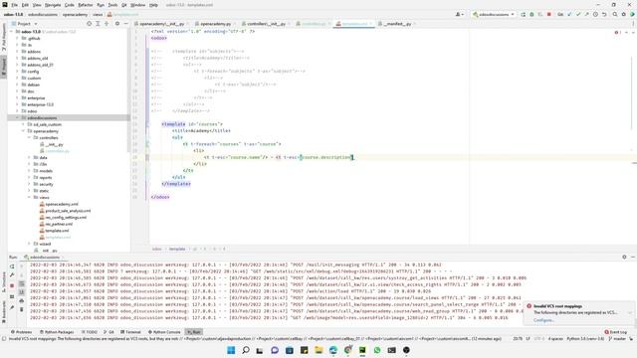Viewport: 637px width, 358px height.
Task: Click the pin tab icon in Run panel
Action: click(x=12, y=307)
